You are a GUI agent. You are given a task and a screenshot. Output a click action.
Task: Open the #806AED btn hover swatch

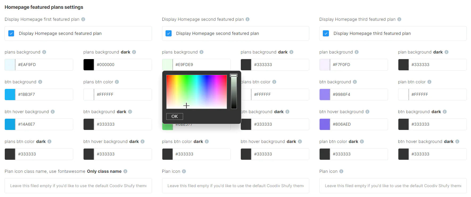coord(325,124)
